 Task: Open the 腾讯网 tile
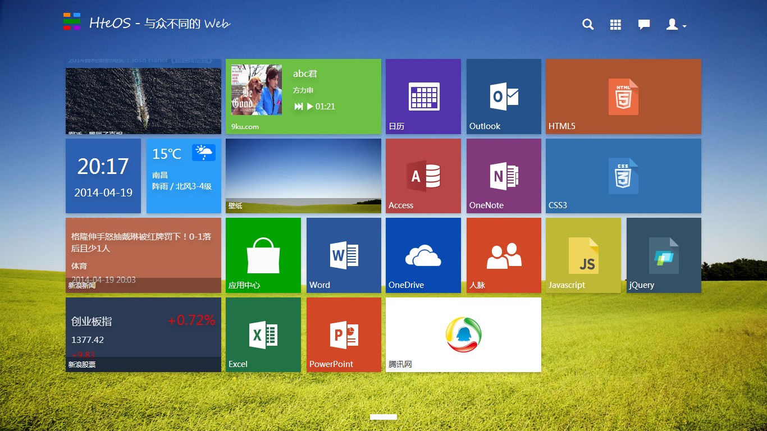pos(463,334)
